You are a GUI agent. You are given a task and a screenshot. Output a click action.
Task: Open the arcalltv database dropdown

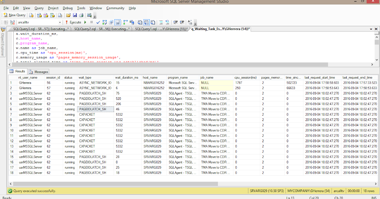(x=60, y=22)
